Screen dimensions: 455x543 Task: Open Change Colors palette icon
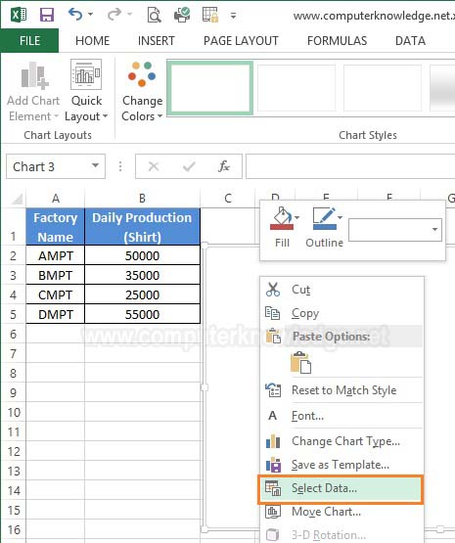(x=142, y=73)
